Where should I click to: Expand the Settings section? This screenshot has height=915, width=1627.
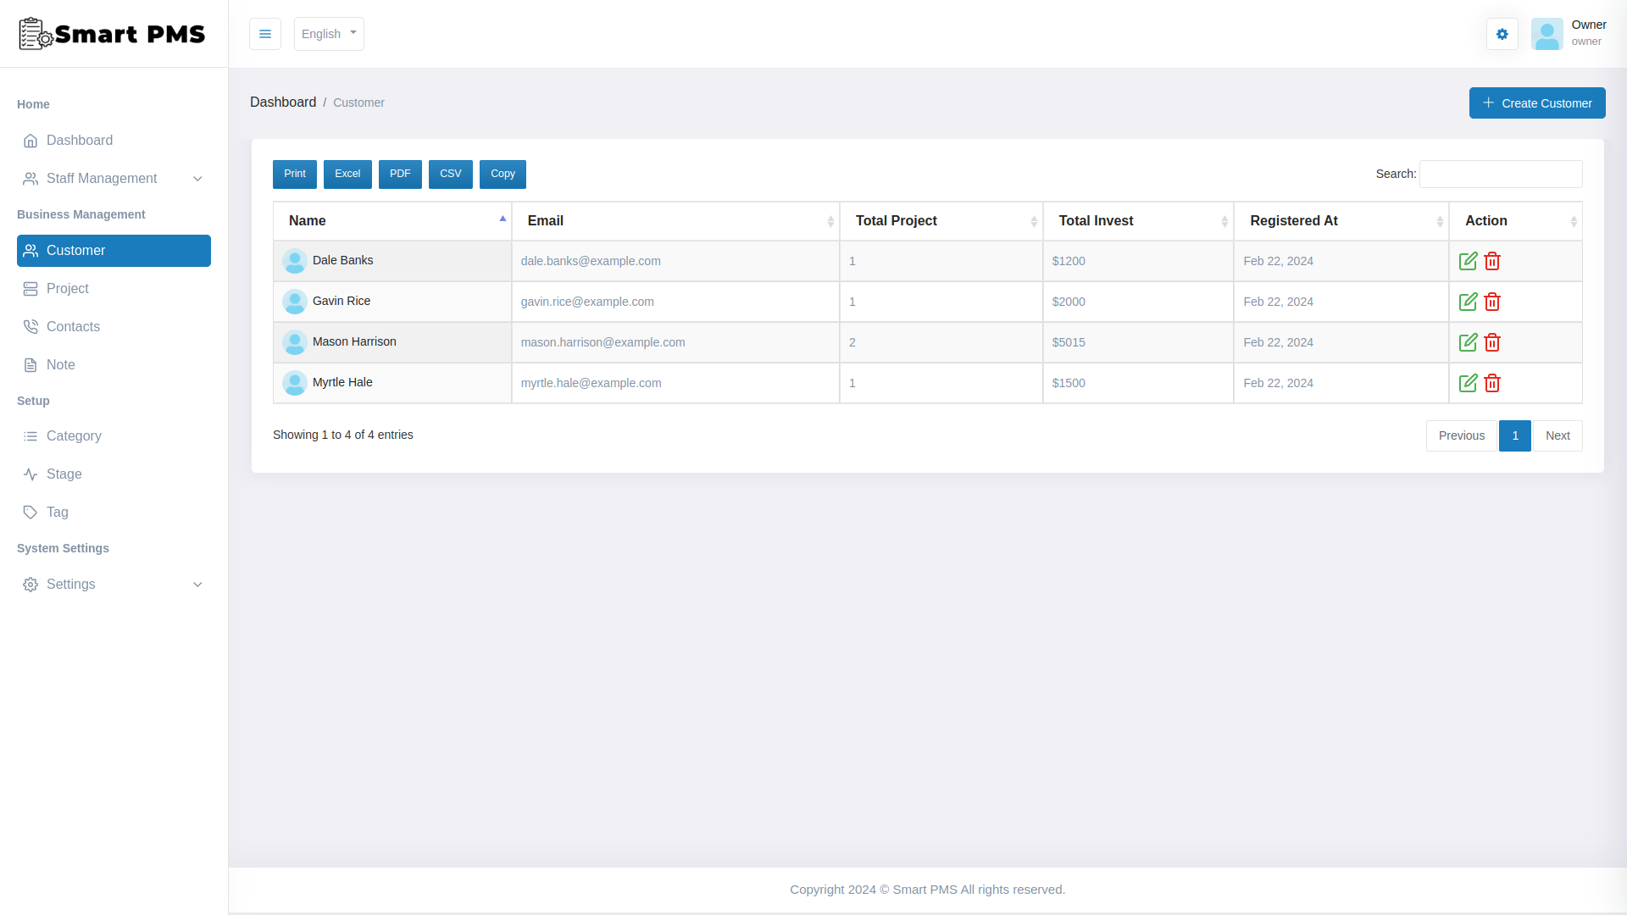coord(71,584)
